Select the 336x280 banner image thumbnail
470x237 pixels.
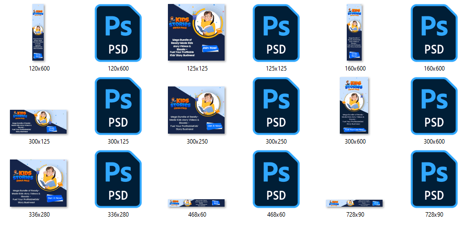(x=39, y=183)
